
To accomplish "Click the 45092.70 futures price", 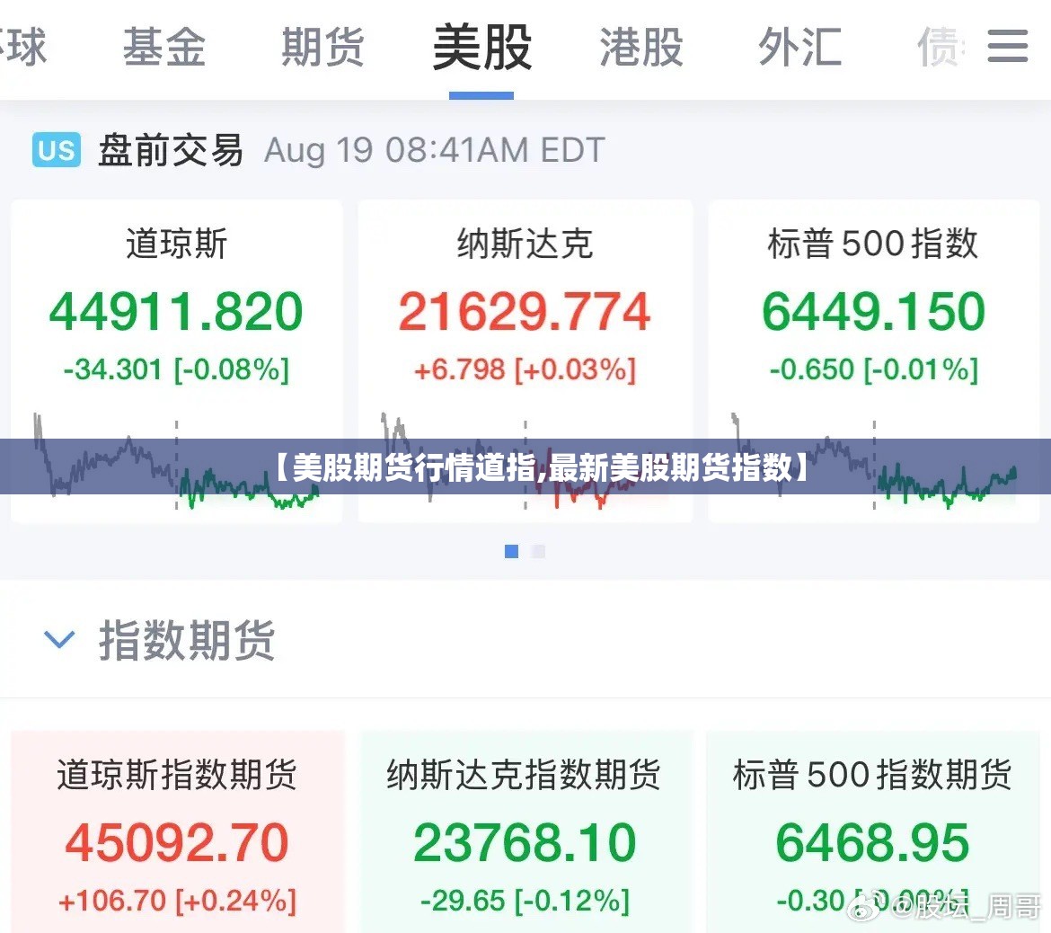I will pyautogui.click(x=177, y=842).
